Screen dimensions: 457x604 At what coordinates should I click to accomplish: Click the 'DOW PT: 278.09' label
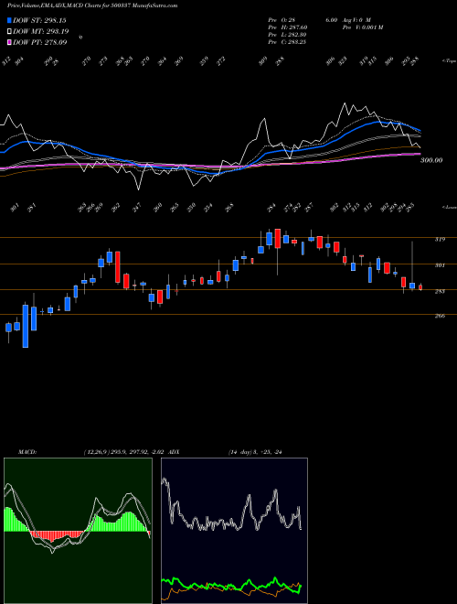coord(40,42)
